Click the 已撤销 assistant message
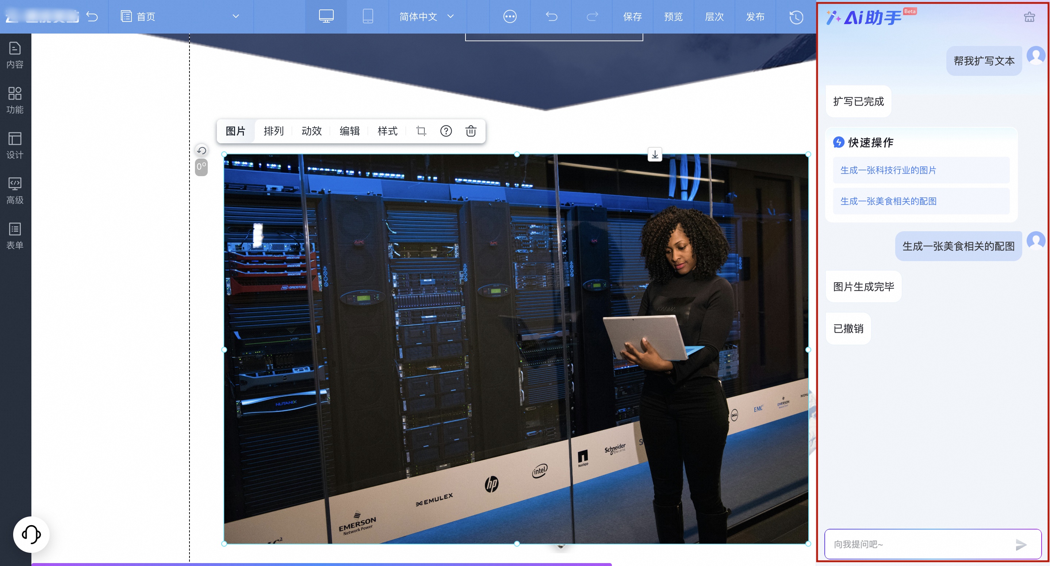 848,329
